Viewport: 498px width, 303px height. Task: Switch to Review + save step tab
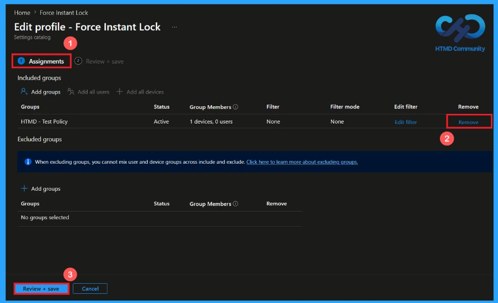click(x=99, y=61)
